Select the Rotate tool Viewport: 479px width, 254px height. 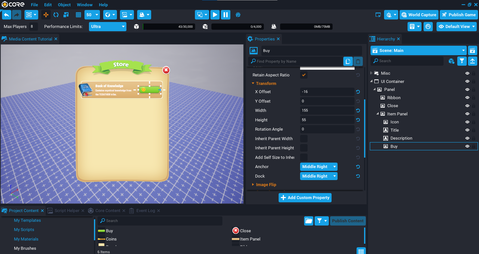pyautogui.click(x=56, y=15)
